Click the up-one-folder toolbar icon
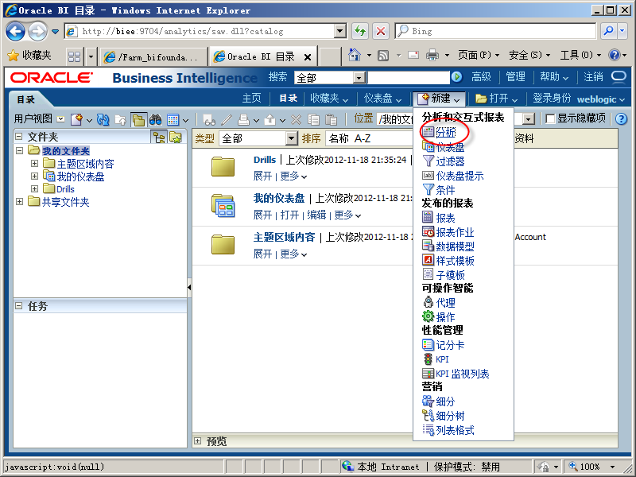 click(121, 119)
